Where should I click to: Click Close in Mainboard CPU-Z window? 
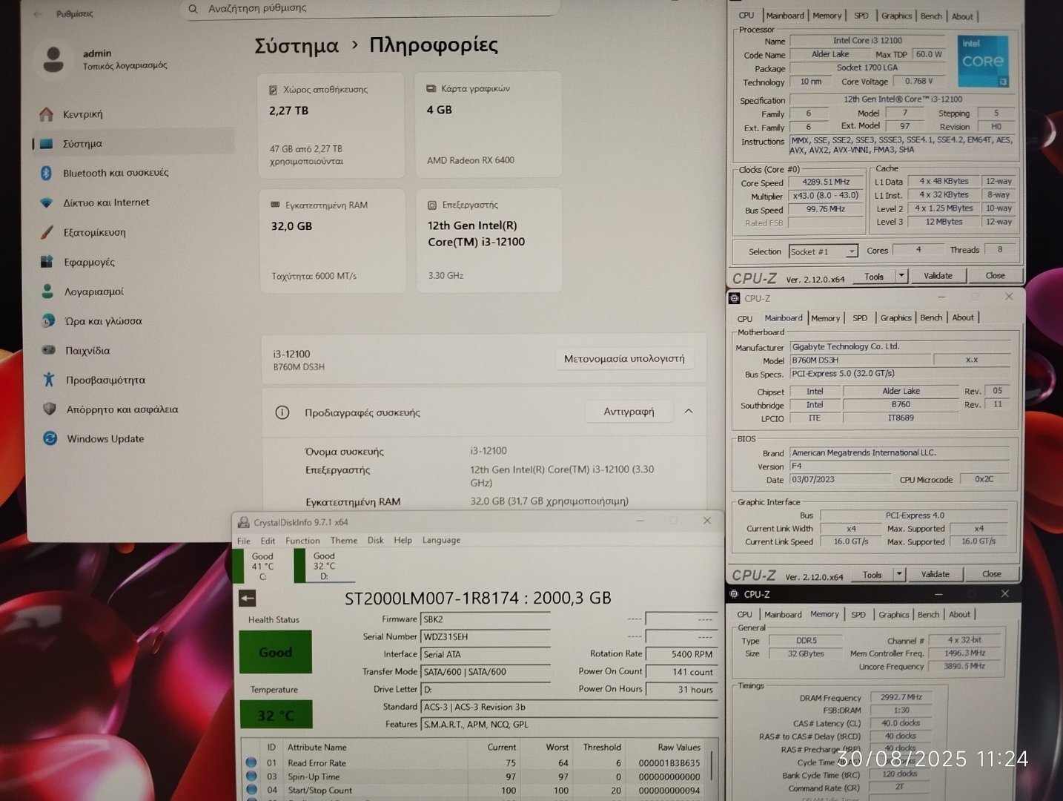coord(992,574)
